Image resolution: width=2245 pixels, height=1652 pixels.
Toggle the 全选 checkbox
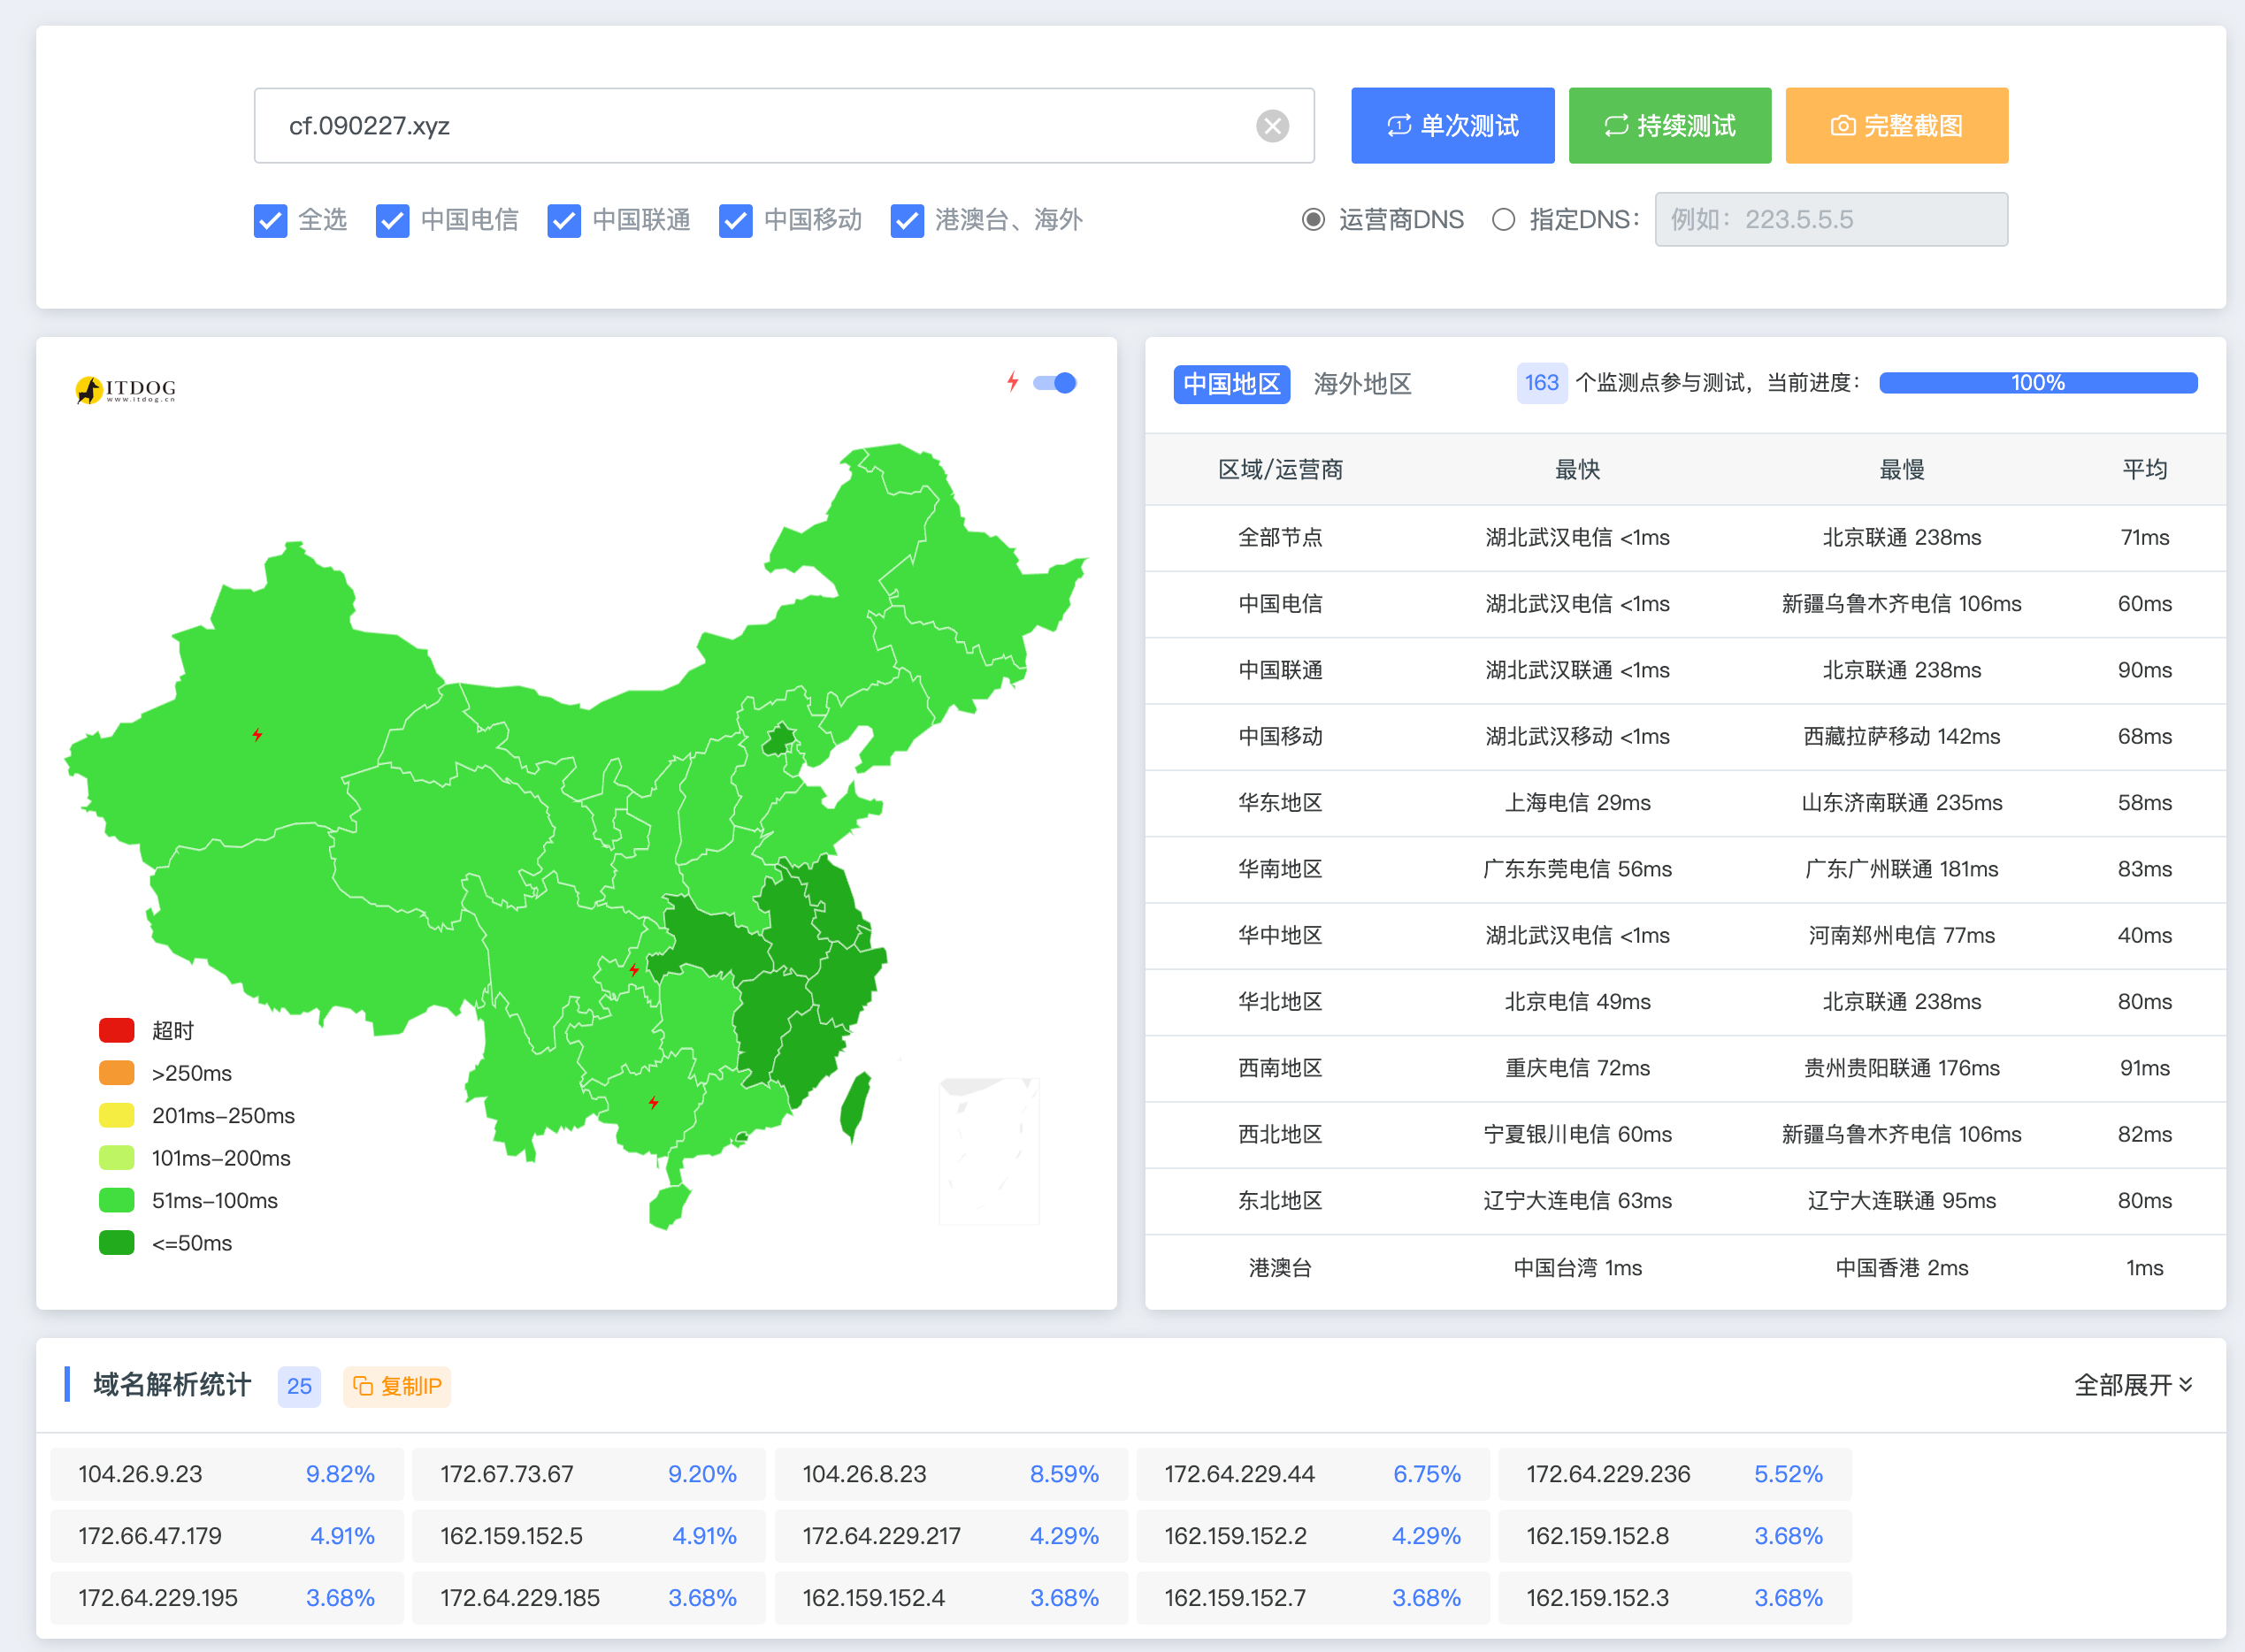pyautogui.click(x=271, y=220)
